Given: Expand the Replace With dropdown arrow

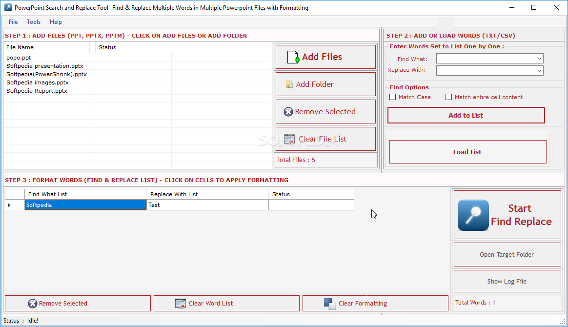Looking at the screenshot, I should point(539,71).
